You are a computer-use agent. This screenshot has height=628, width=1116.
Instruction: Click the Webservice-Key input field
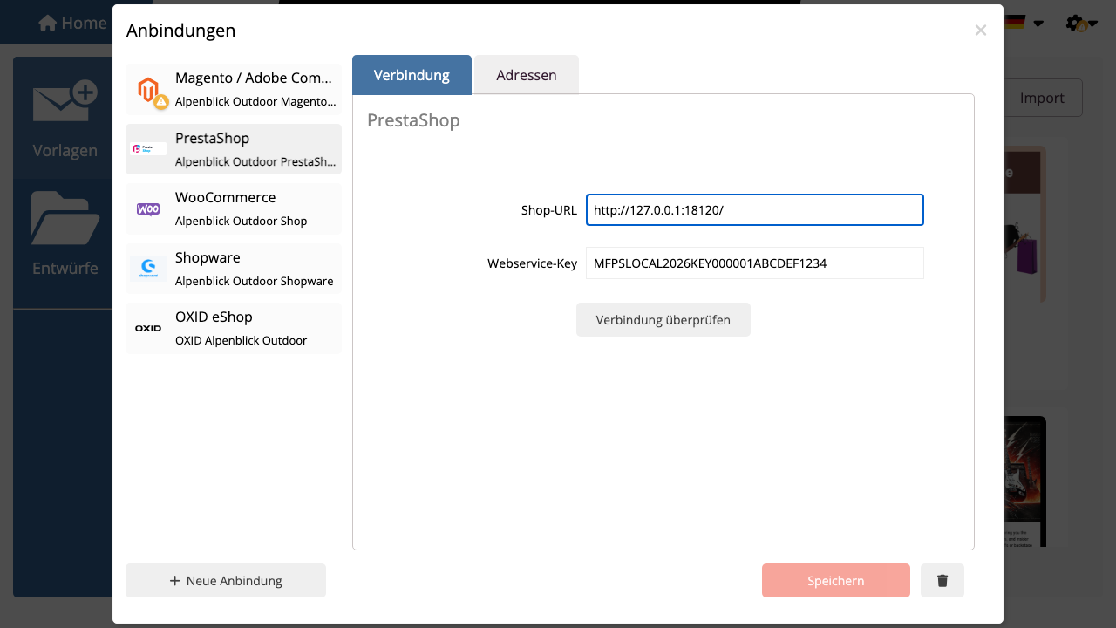tap(755, 263)
